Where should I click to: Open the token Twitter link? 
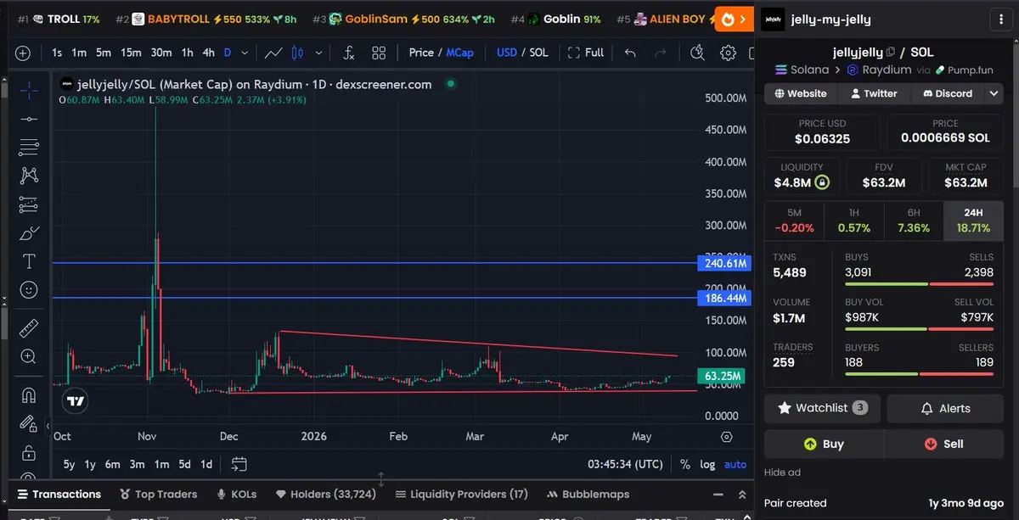click(x=873, y=93)
